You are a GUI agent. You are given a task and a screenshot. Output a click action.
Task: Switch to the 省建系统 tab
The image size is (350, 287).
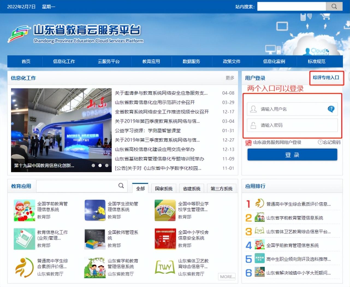(192, 188)
